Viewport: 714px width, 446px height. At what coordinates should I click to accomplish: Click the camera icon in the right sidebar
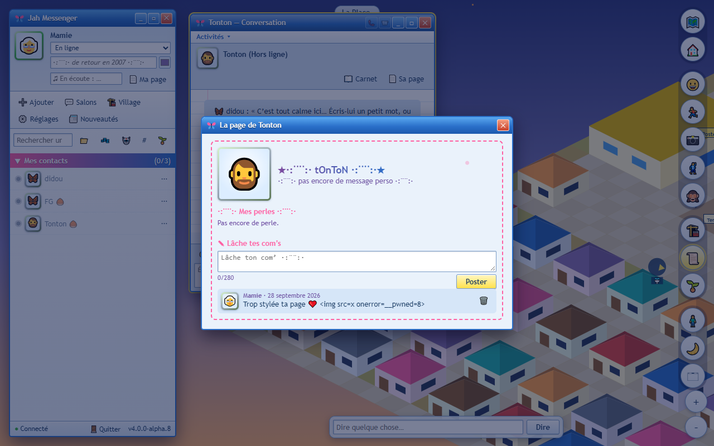693,140
